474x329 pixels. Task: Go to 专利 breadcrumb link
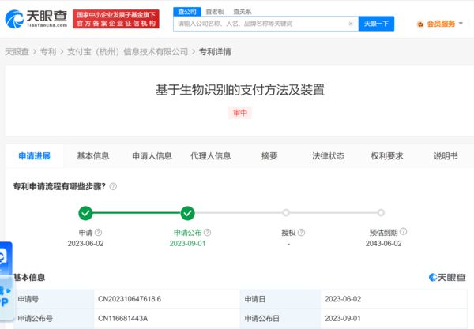48,52
